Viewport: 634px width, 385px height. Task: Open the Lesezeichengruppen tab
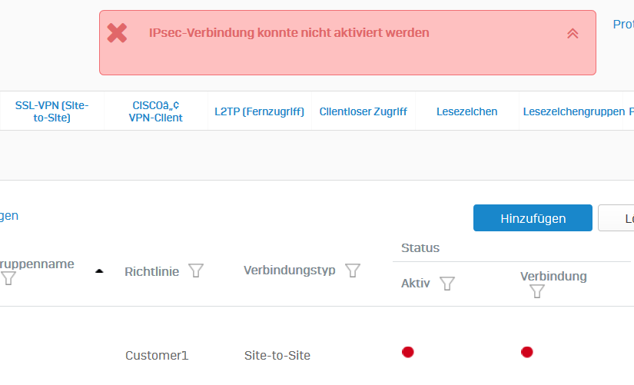[x=574, y=111]
